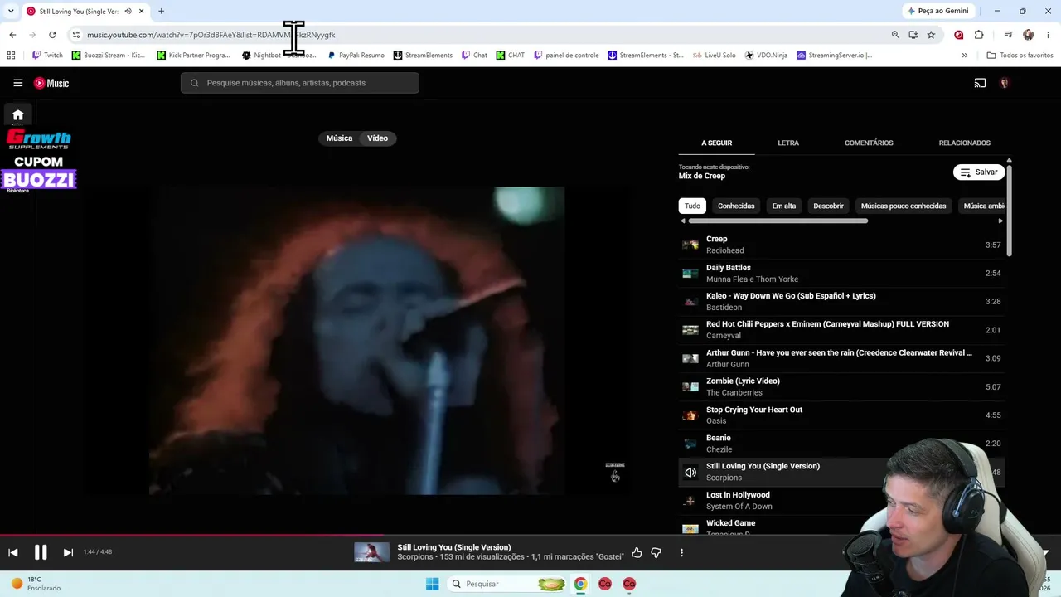Screen dimensions: 1061x597
Task: Open the PayPal: Resumo bookmark
Action: [x=356, y=56]
